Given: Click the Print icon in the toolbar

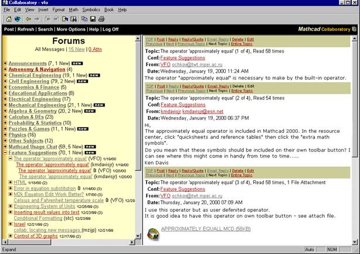Looking at the screenshot, I should 101,19.
